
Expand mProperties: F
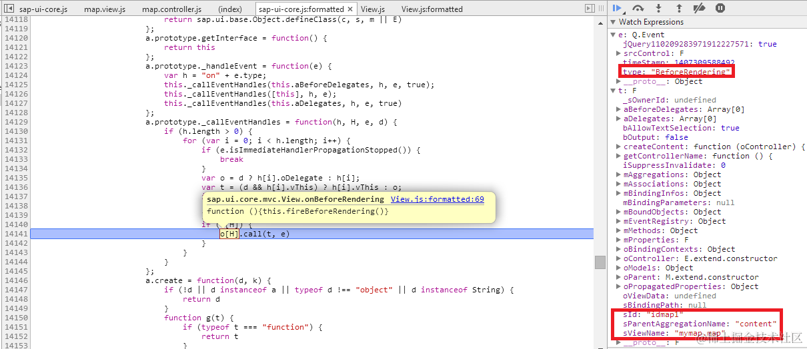[x=620, y=240]
